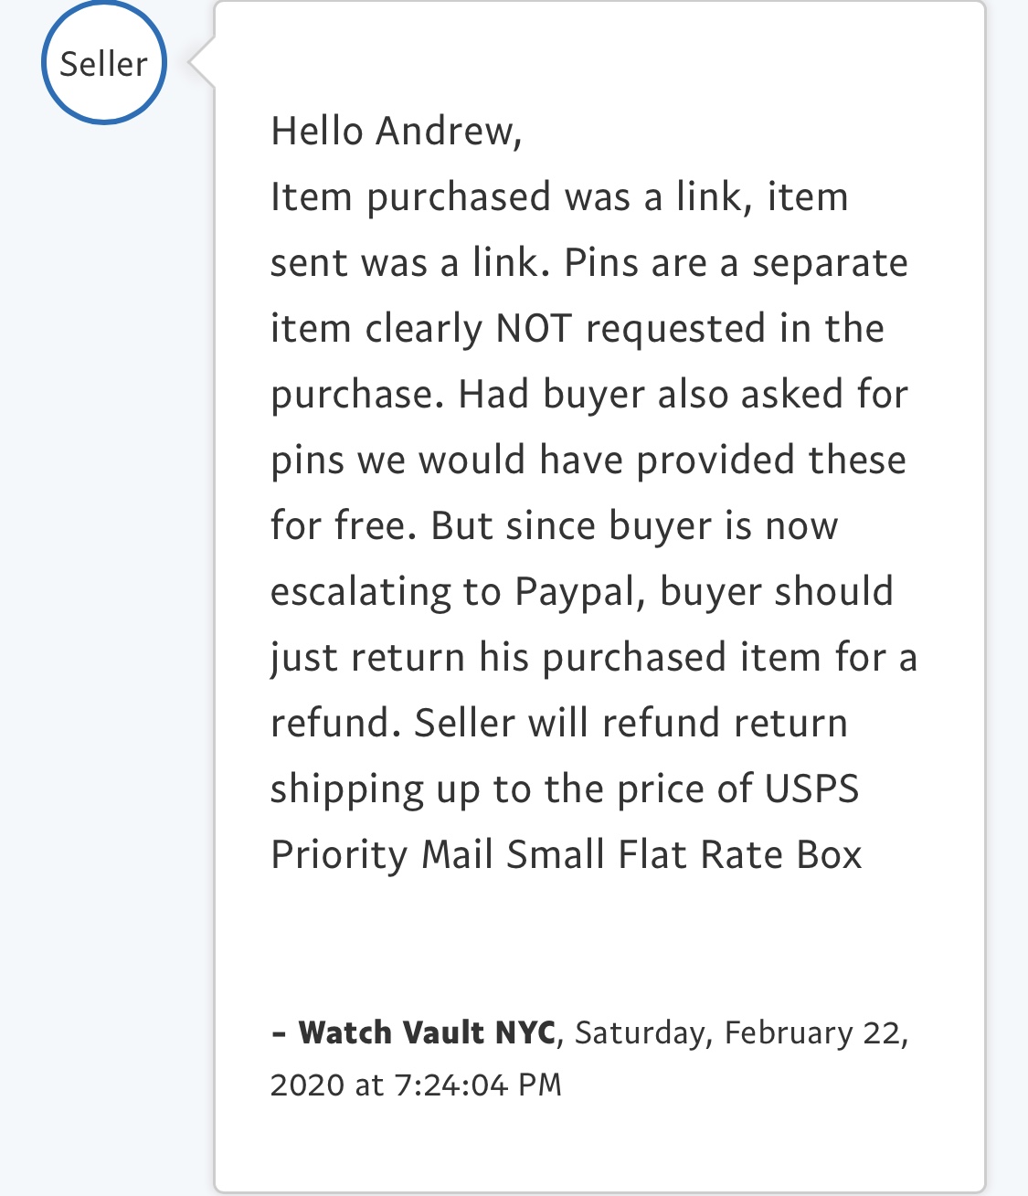The width and height of the screenshot is (1028, 1196).
Task: Click the "Seller will refund return" text
Action: [631, 723]
